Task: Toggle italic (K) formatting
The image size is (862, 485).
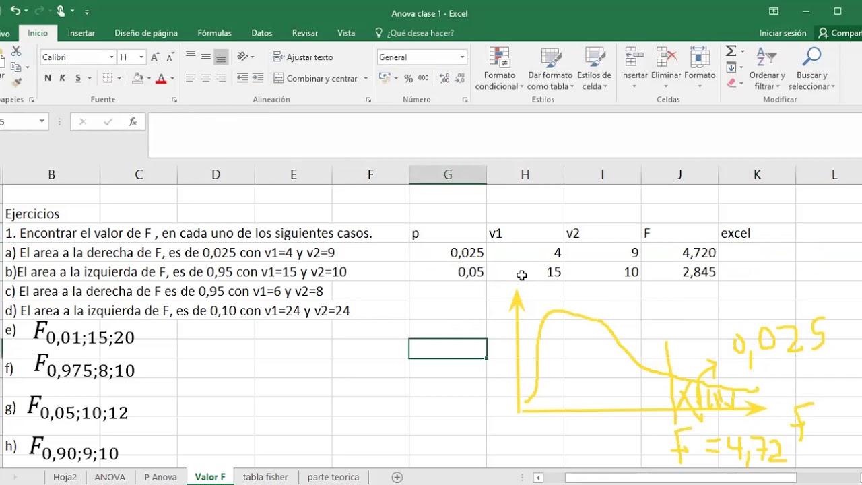Action: pos(63,78)
